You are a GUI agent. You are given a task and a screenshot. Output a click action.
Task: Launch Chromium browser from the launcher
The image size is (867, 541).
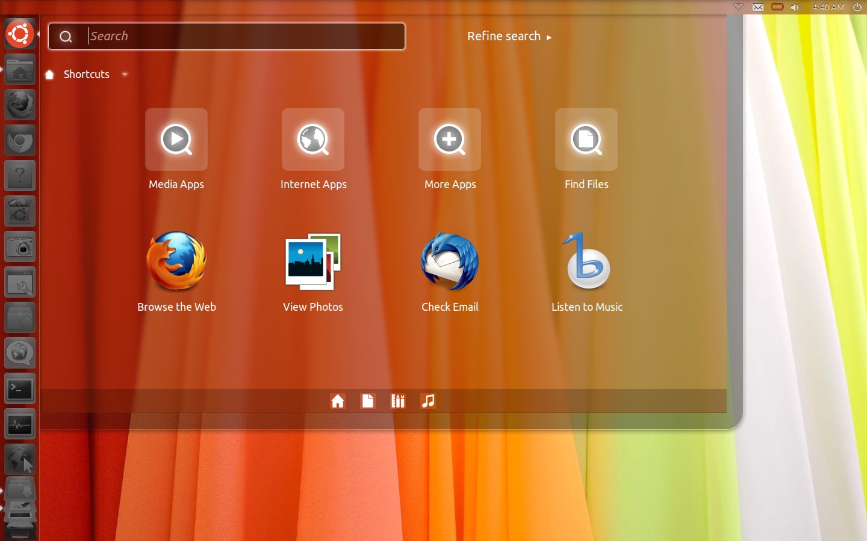point(20,140)
